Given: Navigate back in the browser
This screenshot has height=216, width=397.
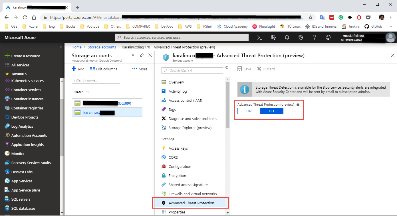Looking at the screenshot, I should pyautogui.click(x=7, y=17).
